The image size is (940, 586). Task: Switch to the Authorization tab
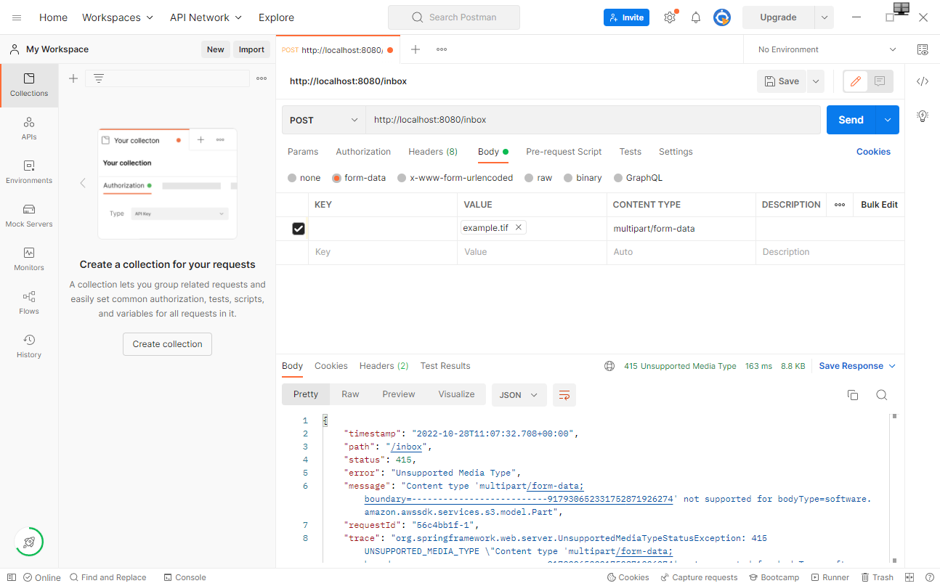[x=363, y=152]
